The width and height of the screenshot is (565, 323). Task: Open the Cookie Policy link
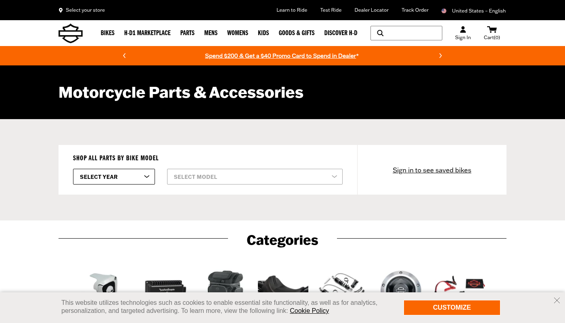pyautogui.click(x=309, y=311)
